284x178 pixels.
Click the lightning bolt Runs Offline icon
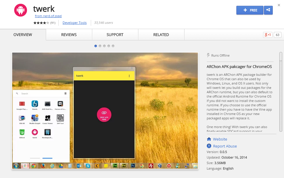[x=208, y=55]
